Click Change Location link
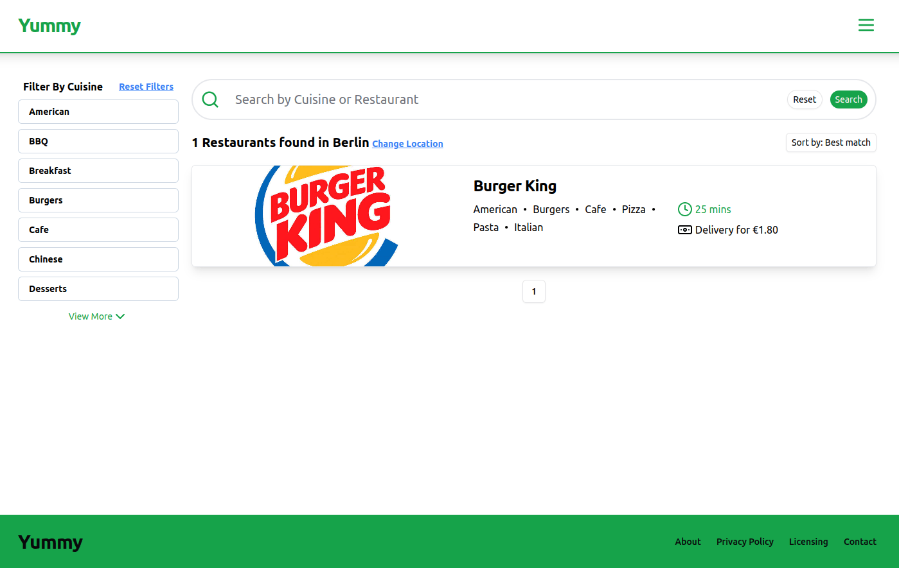The width and height of the screenshot is (899, 568). [407, 144]
